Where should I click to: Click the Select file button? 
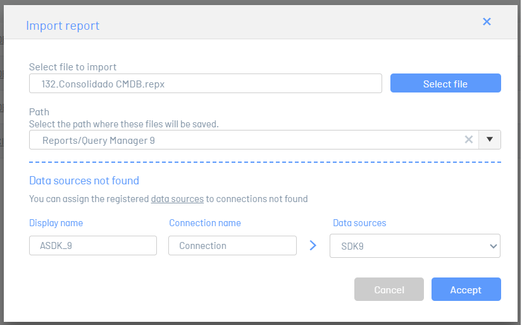[445, 84]
